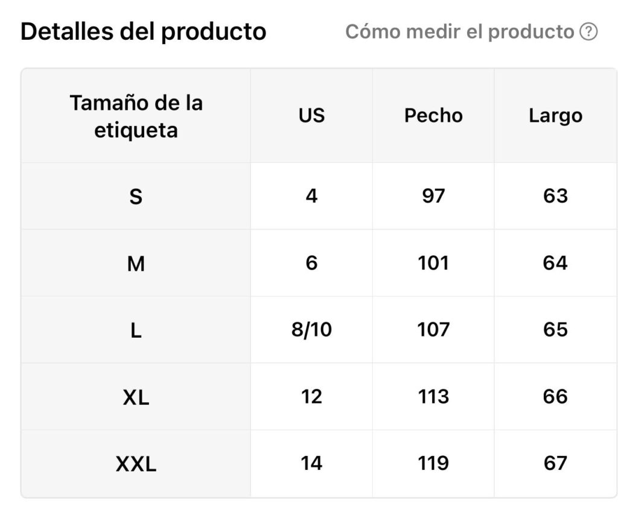
Task: Open the 'Cómo medir el producto' link
Action: [471, 31]
